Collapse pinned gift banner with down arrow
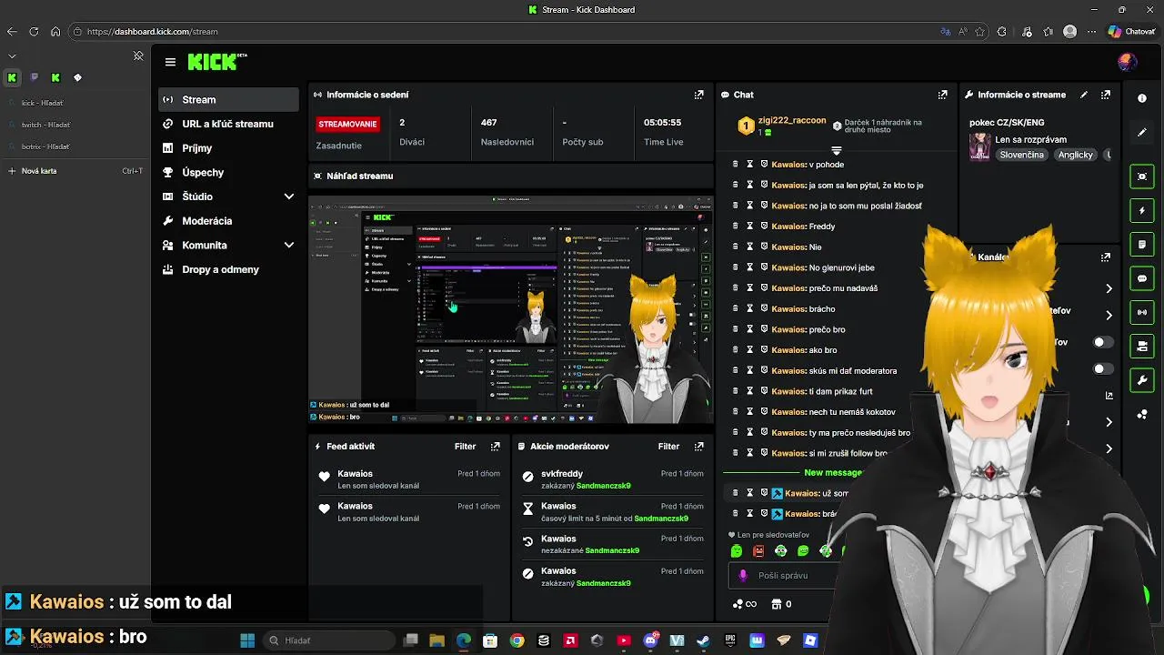Image resolution: width=1164 pixels, height=655 pixels. (x=836, y=150)
